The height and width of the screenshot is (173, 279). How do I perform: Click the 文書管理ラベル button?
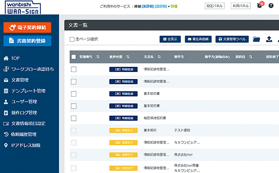click(232, 39)
